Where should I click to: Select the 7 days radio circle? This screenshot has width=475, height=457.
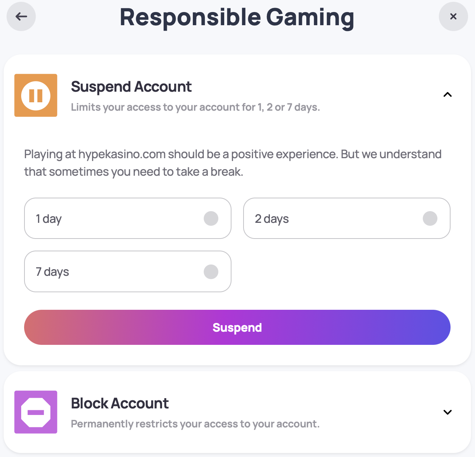211,272
